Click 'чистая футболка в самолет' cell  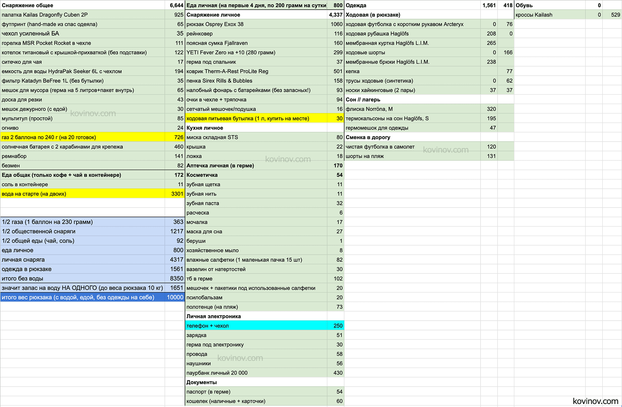413,147
